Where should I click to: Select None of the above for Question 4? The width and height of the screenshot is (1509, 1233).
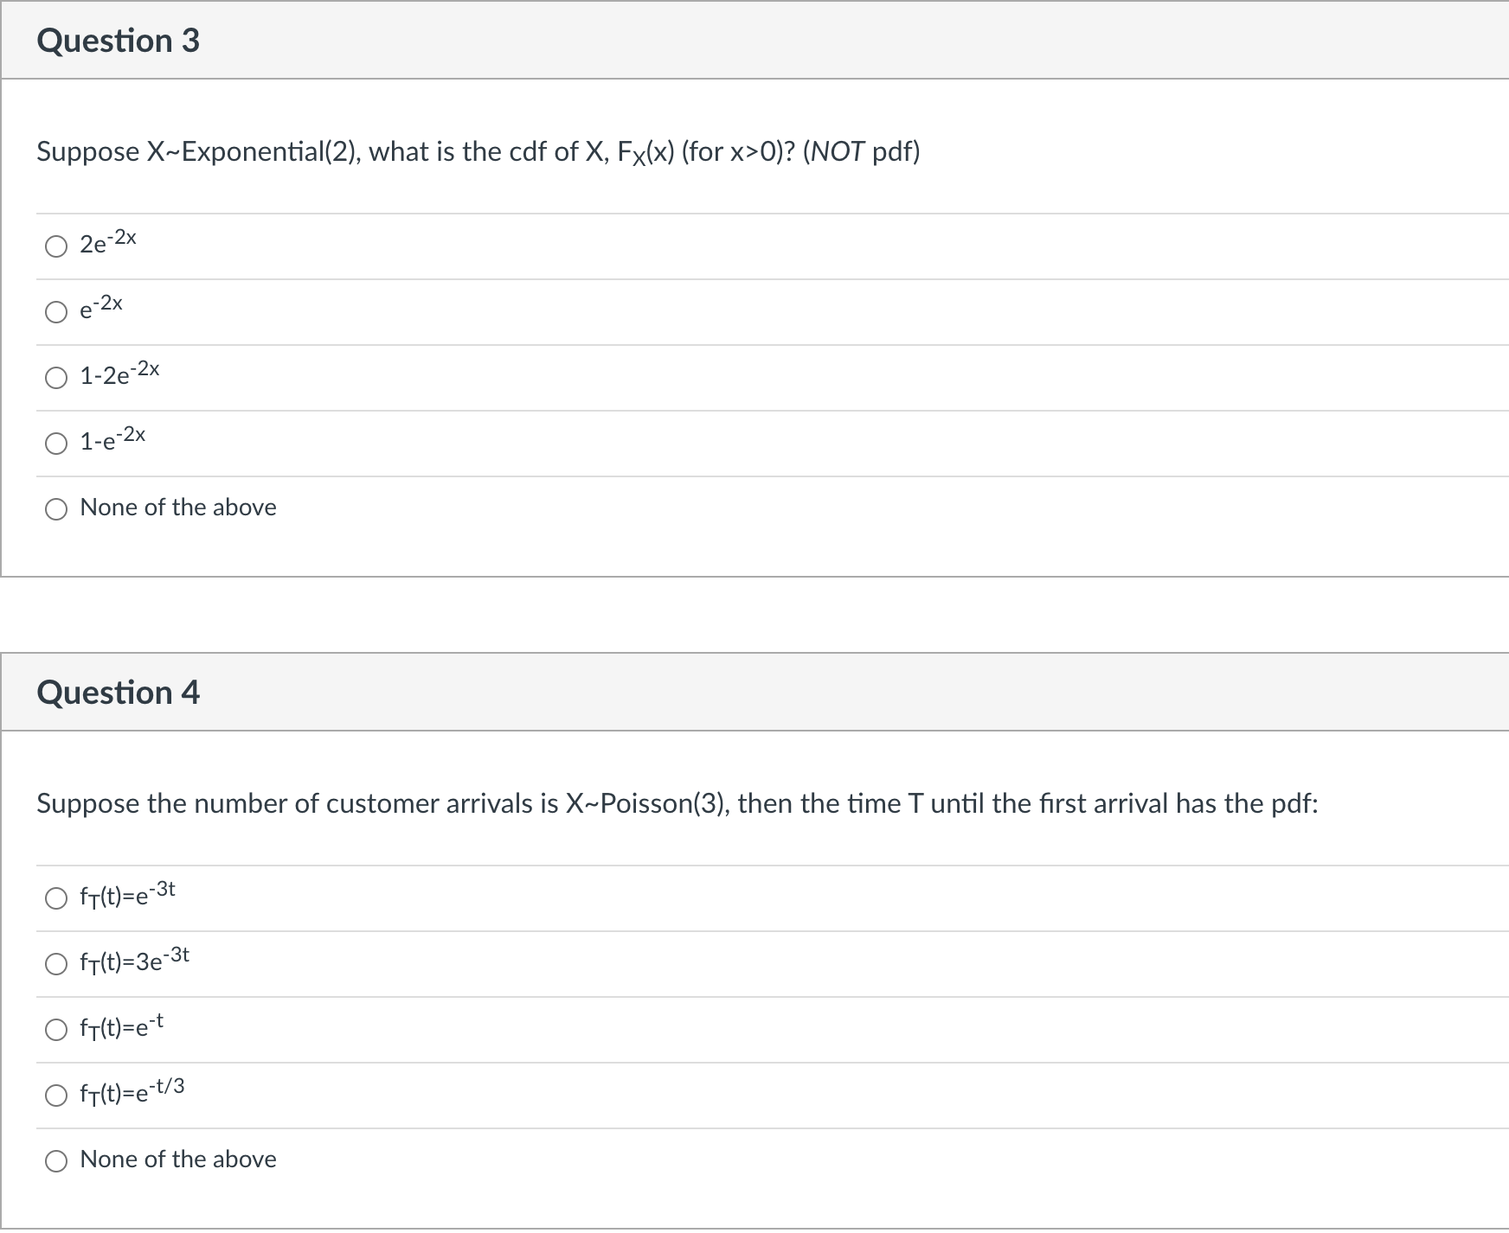(x=56, y=1161)
